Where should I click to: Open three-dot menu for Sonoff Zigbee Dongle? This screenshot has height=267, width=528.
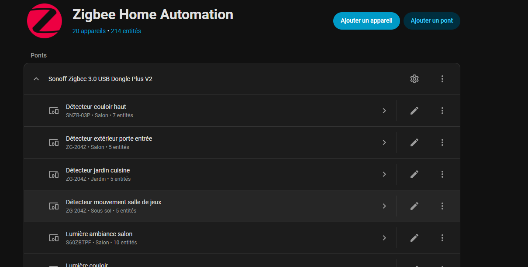tap(442, 79)
